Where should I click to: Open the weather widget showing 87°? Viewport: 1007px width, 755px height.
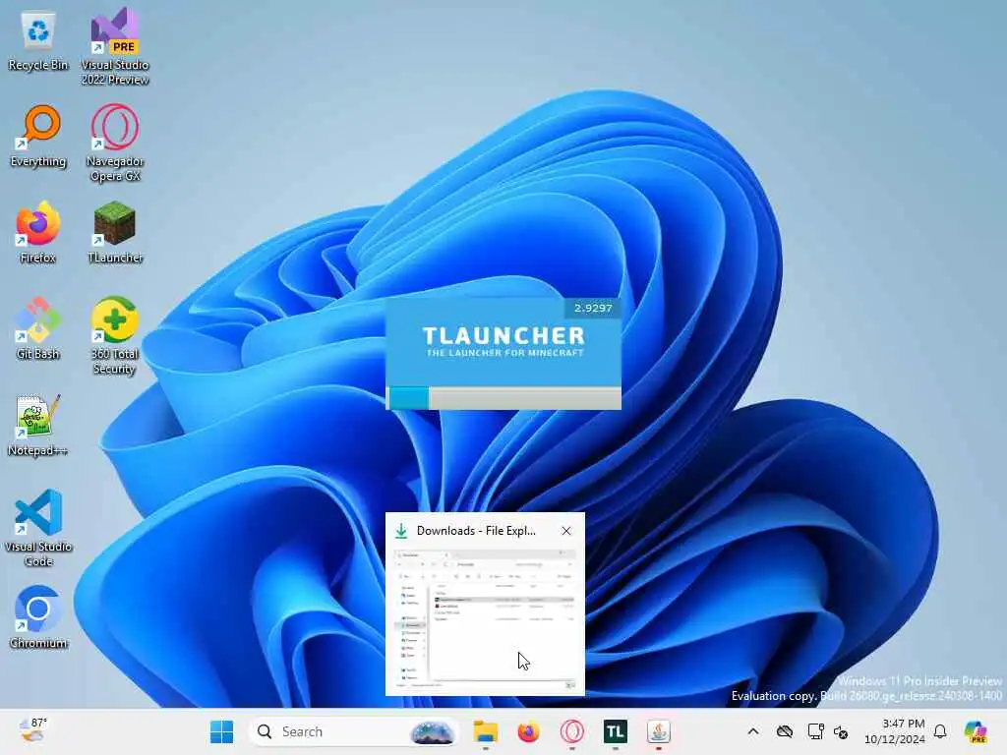pyautogui.click(x=32, y=731)
